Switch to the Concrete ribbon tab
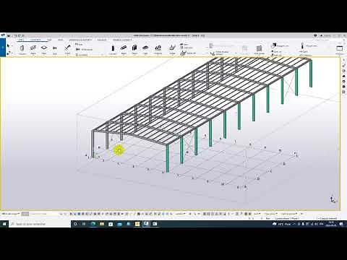Viewport: 347px width, 260px height. (x=35, y=40)
